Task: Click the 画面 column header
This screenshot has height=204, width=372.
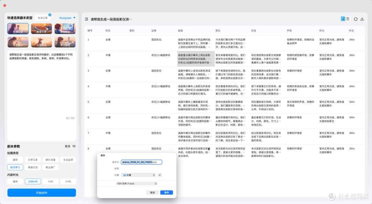Action: point(180,31)
